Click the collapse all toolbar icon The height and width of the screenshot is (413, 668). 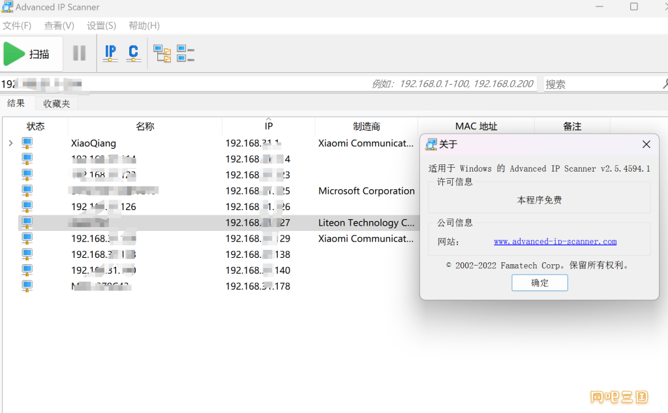coord(185,54)
